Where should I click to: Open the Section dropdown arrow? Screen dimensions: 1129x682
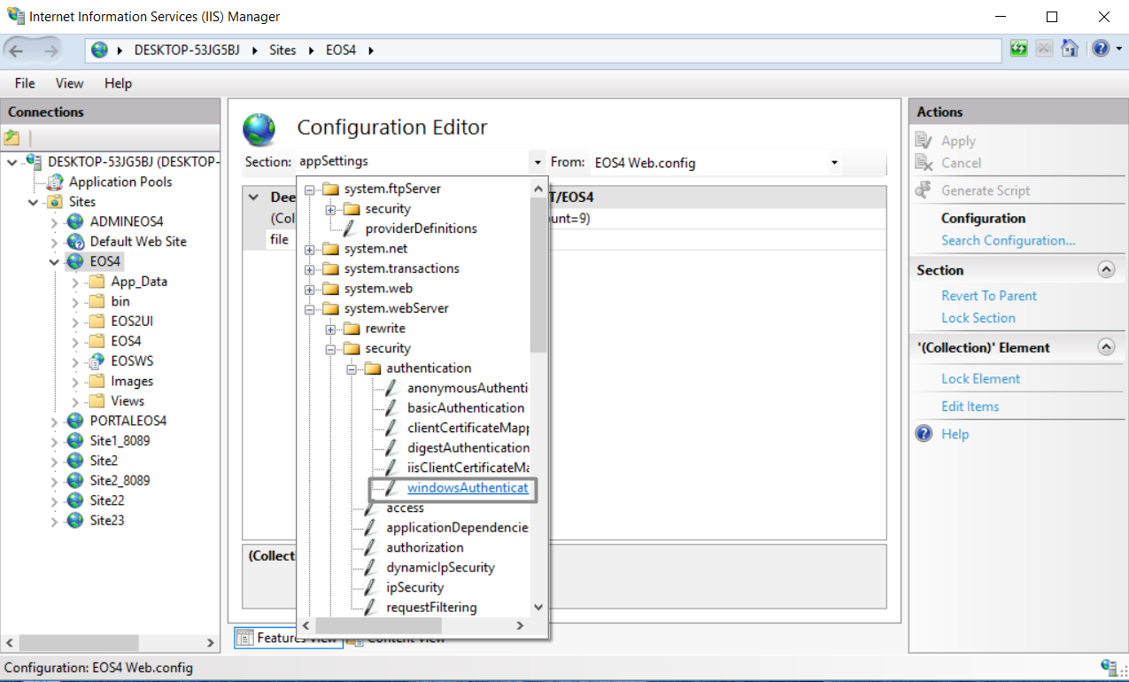click(x=537, y=162)
